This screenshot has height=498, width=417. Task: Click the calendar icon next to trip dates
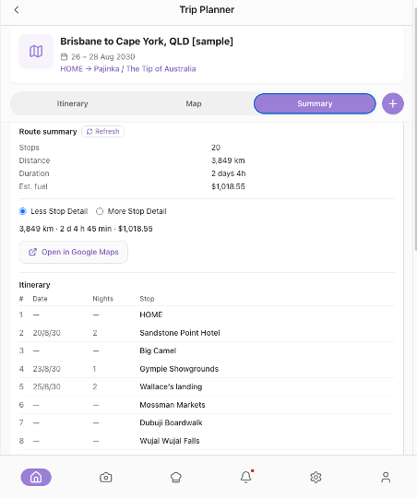point(65,57)
